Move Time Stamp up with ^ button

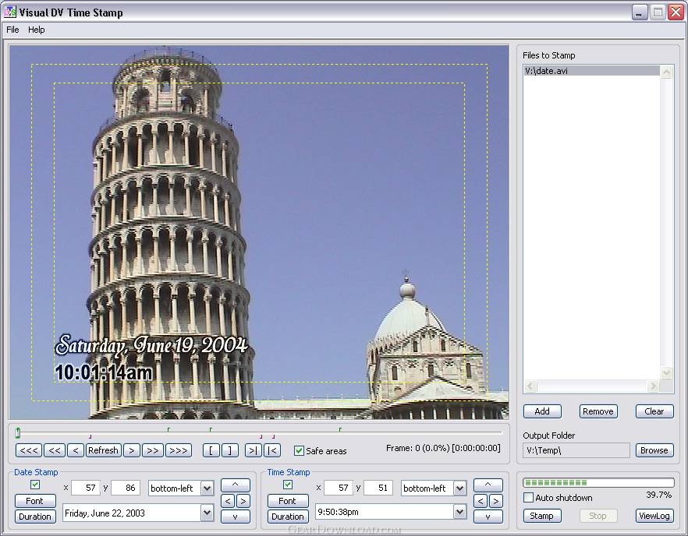pos(488,485)
